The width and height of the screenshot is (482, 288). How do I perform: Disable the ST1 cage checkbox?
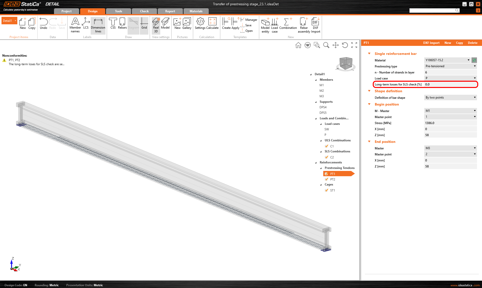click(x=327, y=190)
